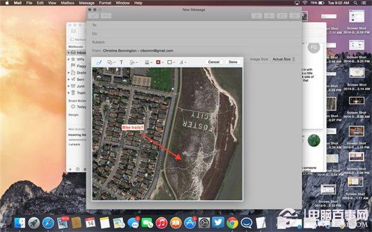Open Mail stamp icon in the Dock
372x232 pixels.
tap(63, 223)
